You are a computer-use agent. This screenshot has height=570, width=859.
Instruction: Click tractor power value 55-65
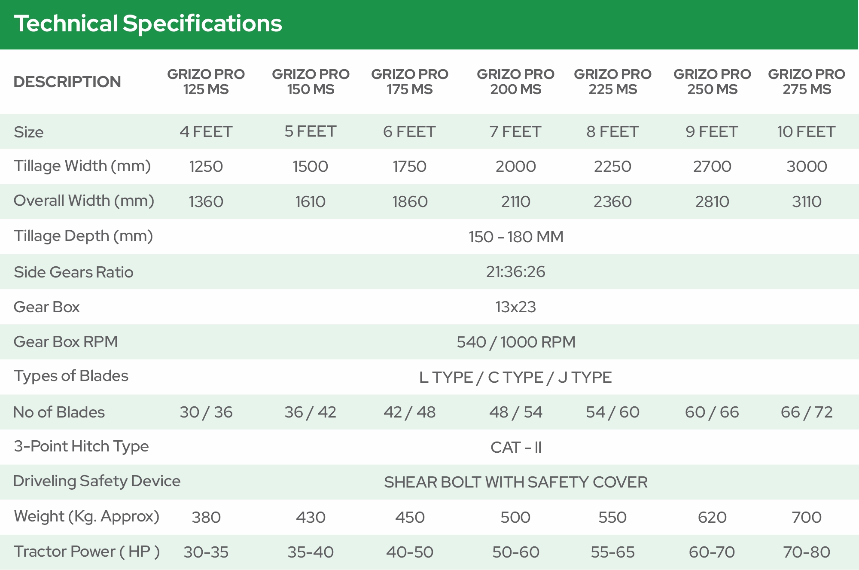click(612, 552)
